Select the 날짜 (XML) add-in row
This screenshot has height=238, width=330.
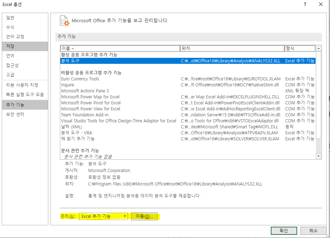point(188,127)
